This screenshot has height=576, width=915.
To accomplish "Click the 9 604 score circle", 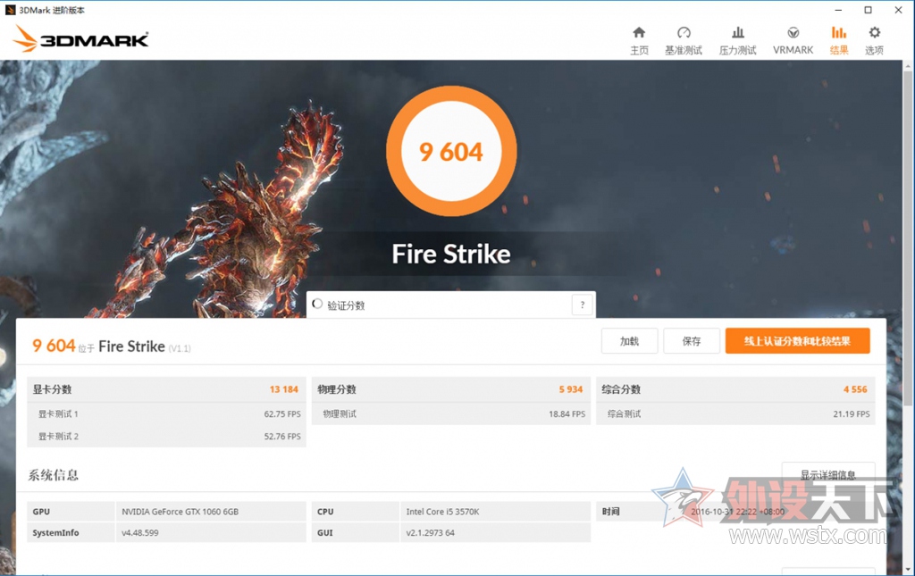I will click(x=451, y=152).
